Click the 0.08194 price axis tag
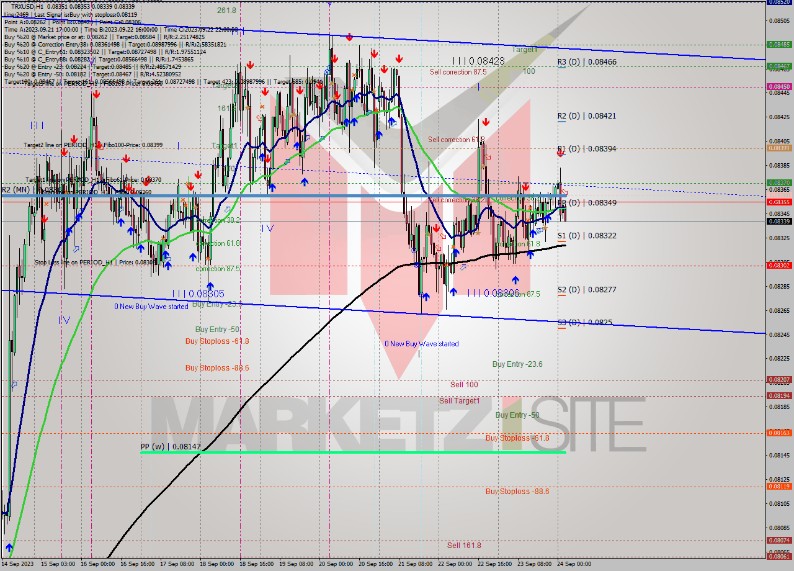794x571 pixels. [x=778, y=395]
